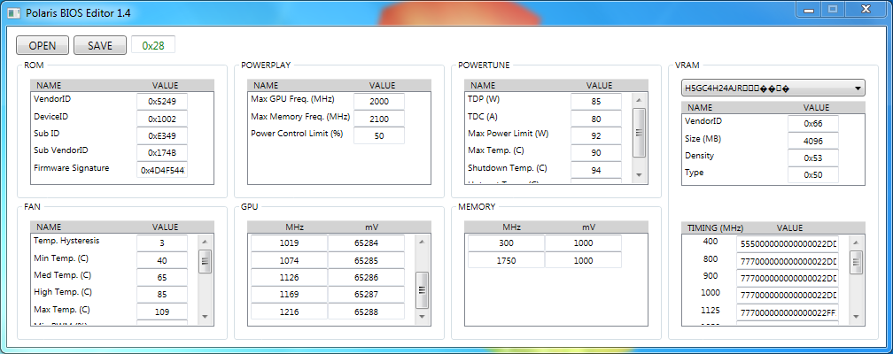Edit the DeviceID value 0x1002
This screenshot has height=354, width=893.
162,119
